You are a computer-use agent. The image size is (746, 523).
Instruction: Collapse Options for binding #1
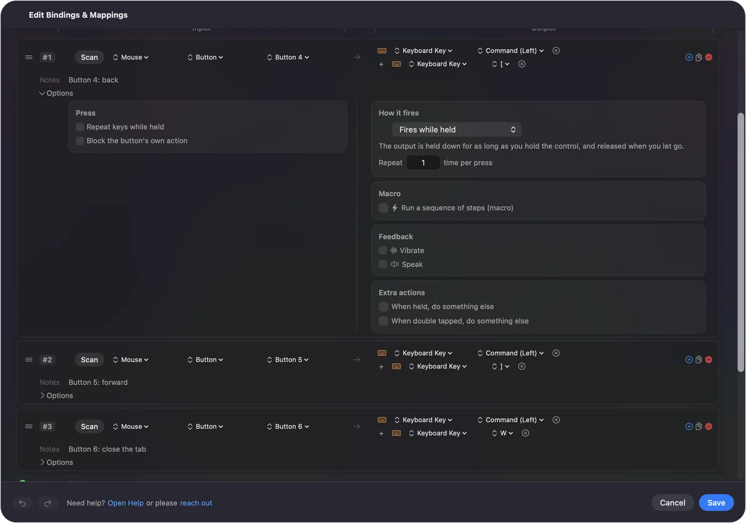click(x=56, y=93)
